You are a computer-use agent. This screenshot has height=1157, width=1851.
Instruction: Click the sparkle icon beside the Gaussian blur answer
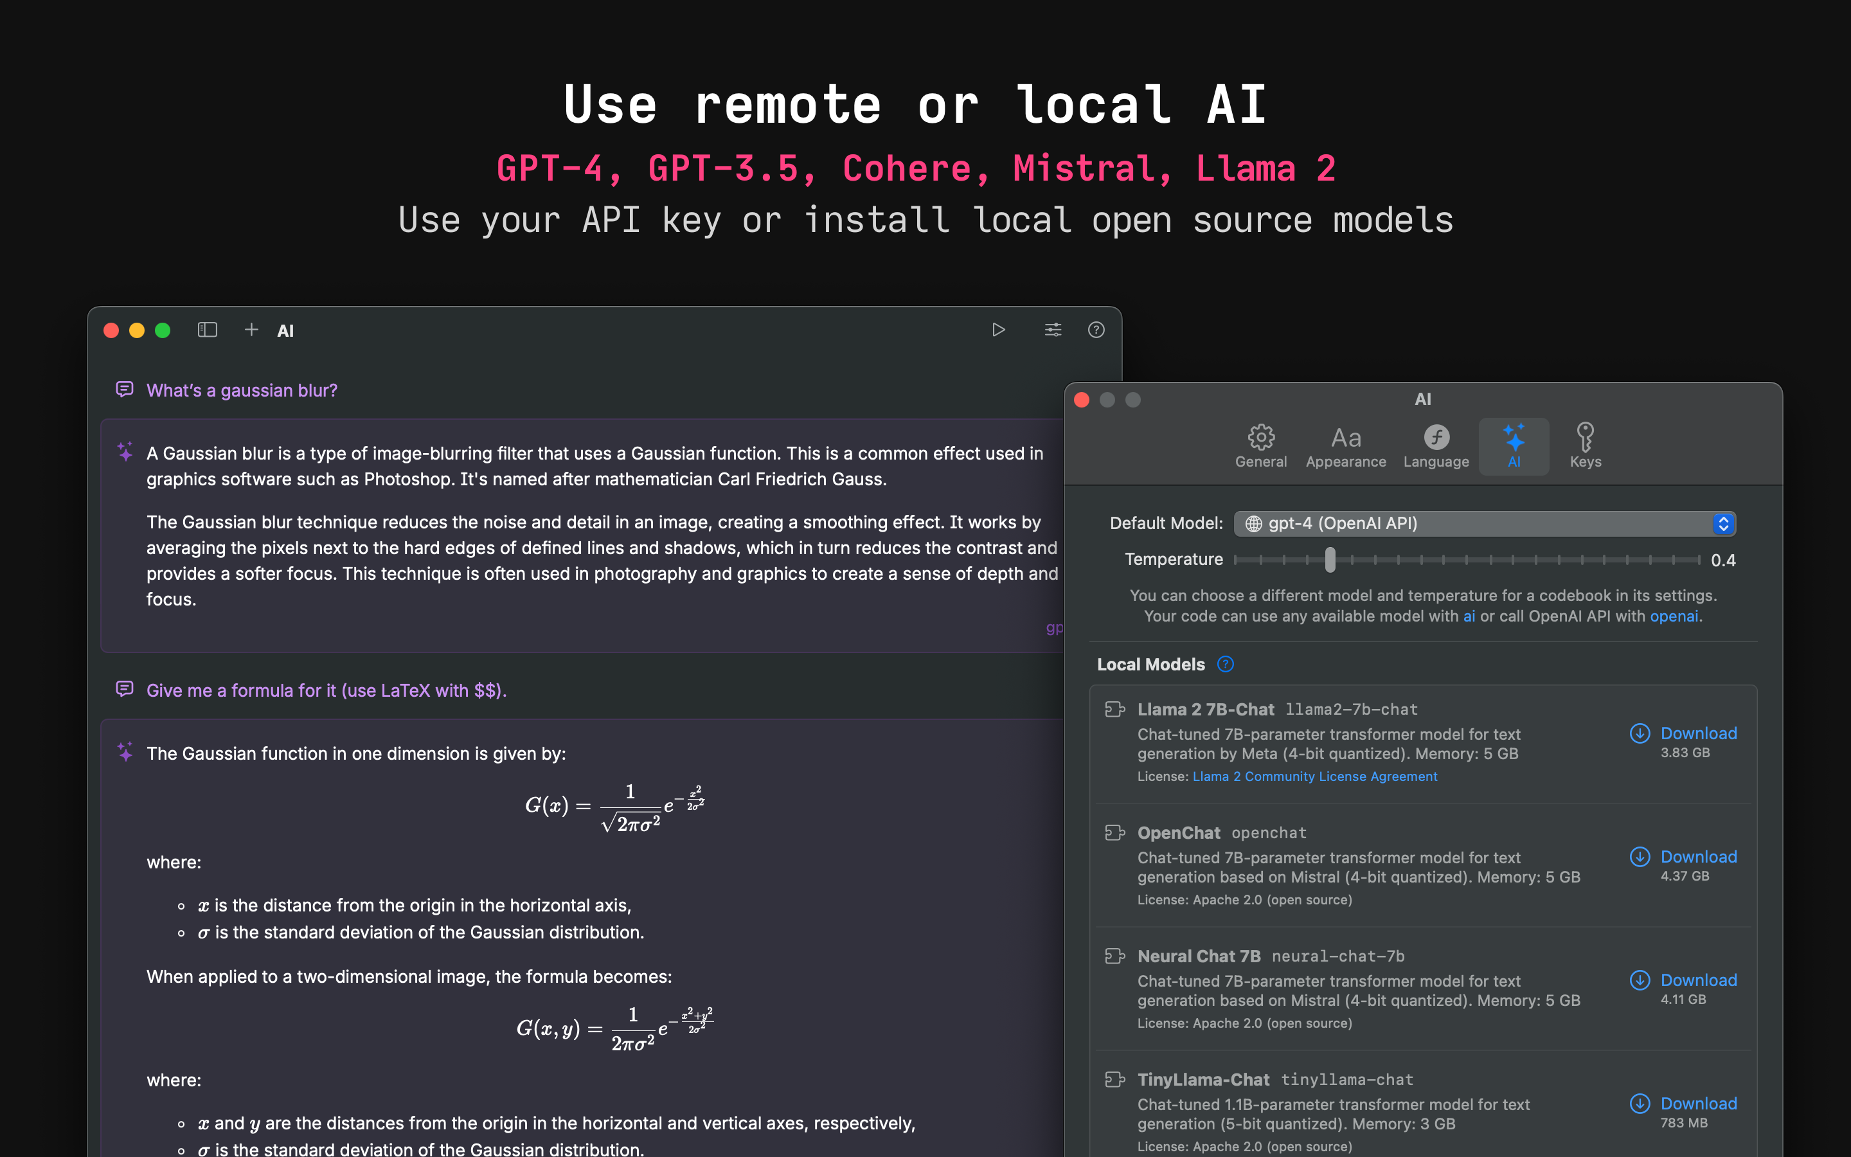click(x=125, y=451)
